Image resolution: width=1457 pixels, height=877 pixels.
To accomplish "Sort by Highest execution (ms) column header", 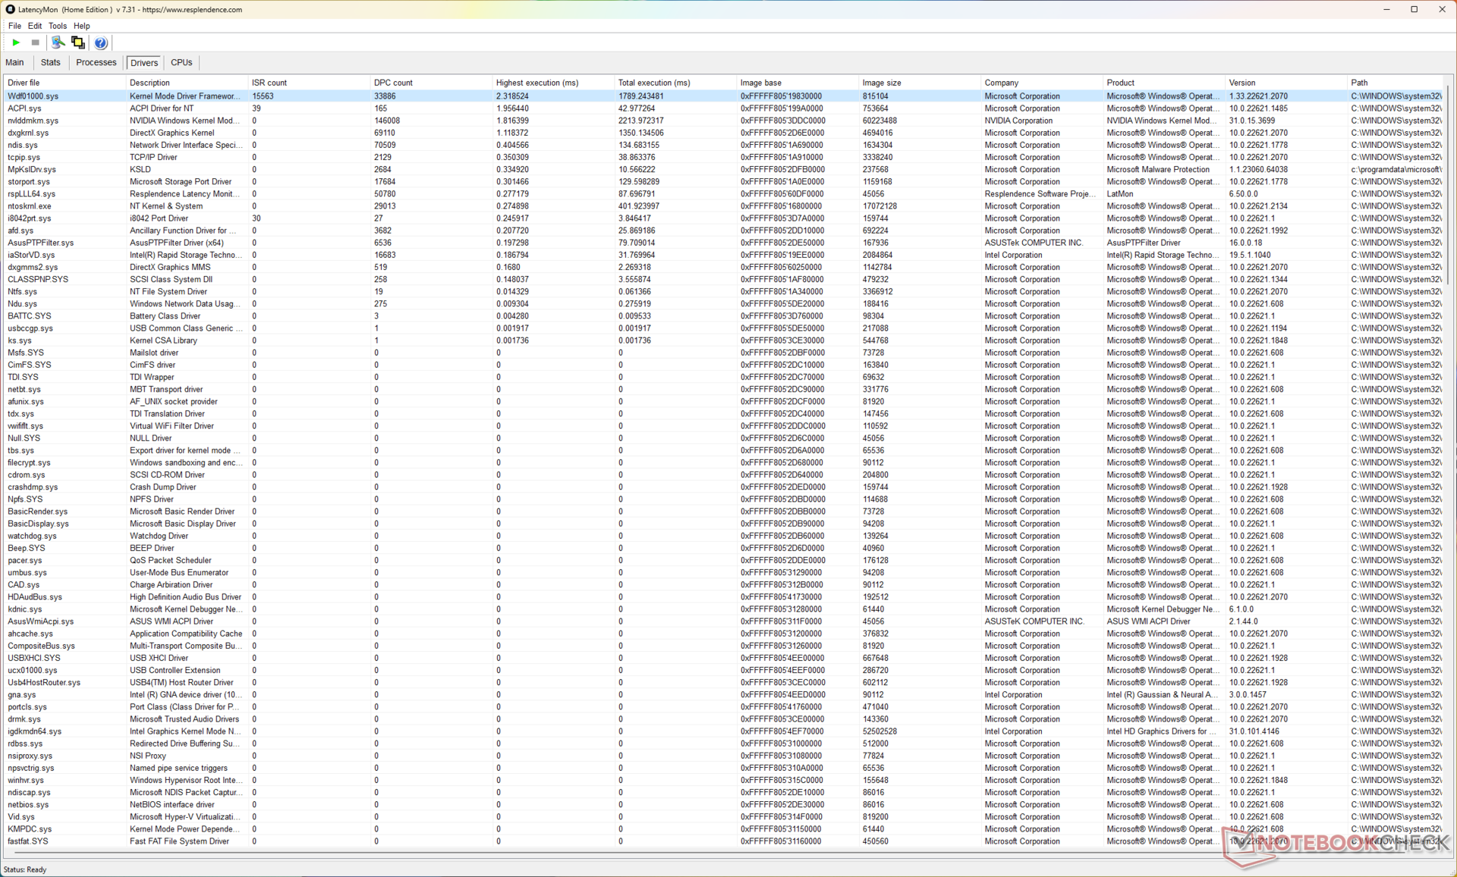I will [x=537, y=83].
